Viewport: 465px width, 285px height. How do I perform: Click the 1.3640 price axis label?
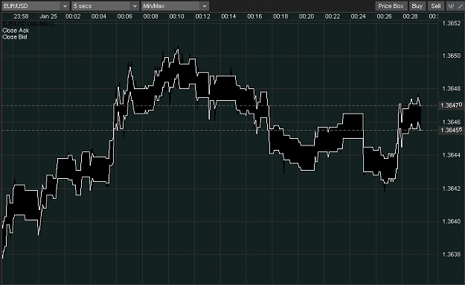pos(451,221)
